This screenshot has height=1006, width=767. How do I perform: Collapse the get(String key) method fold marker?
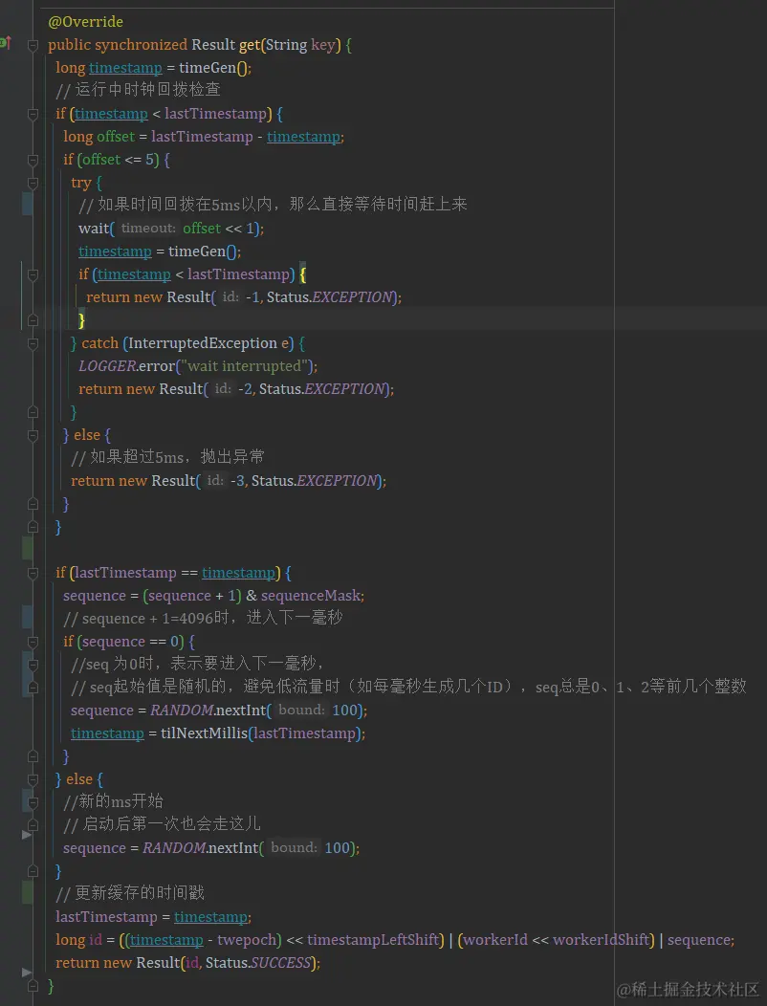tap(33, 45)
